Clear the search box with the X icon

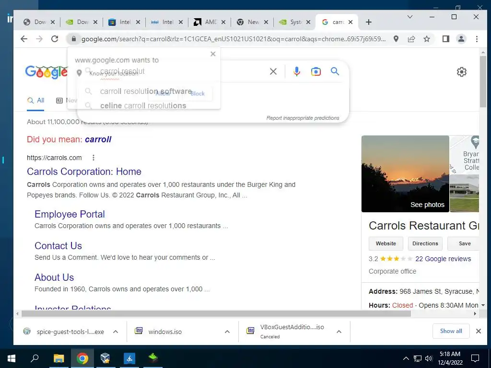273,72
